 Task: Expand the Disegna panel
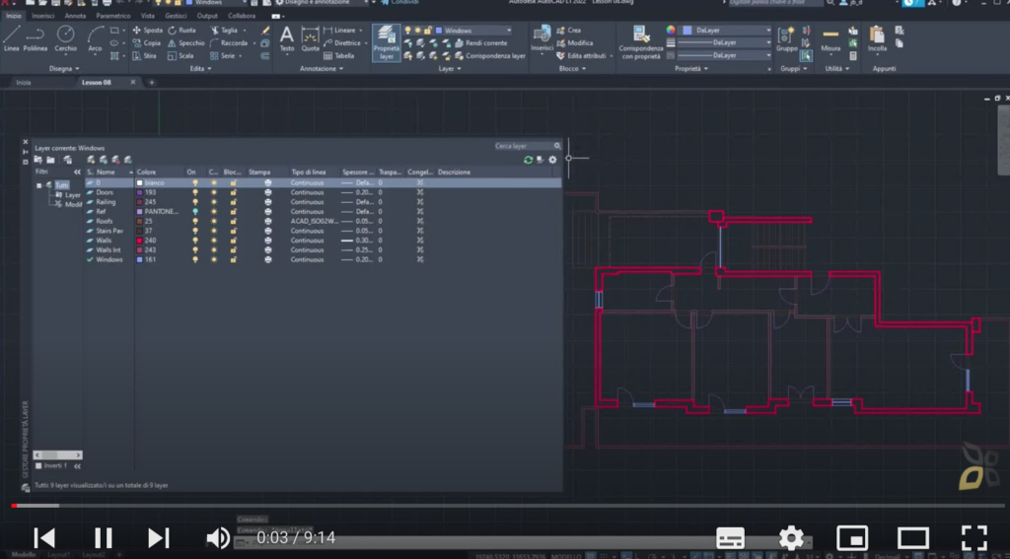(x=64, y=68)
